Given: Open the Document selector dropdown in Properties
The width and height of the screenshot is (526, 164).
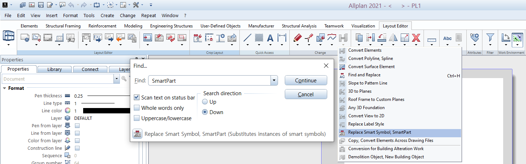Looking at the screenshot, I should click(x=117, y=79).
